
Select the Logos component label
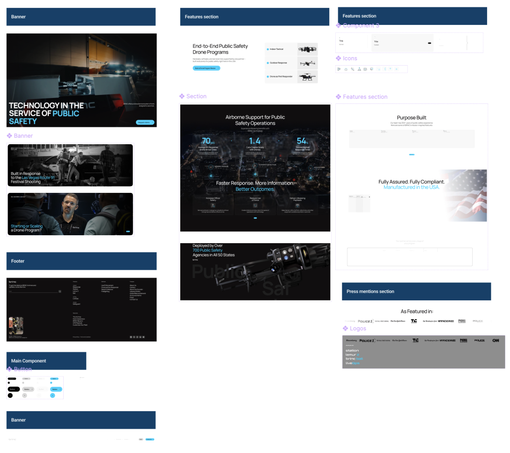coord(358,329)
